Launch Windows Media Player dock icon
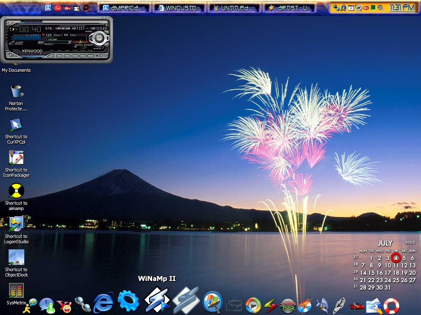421x315 pixels. [x=253, y=305]
